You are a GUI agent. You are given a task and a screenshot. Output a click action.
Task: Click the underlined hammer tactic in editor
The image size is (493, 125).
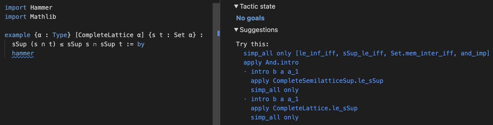click(x=23, y=53)
